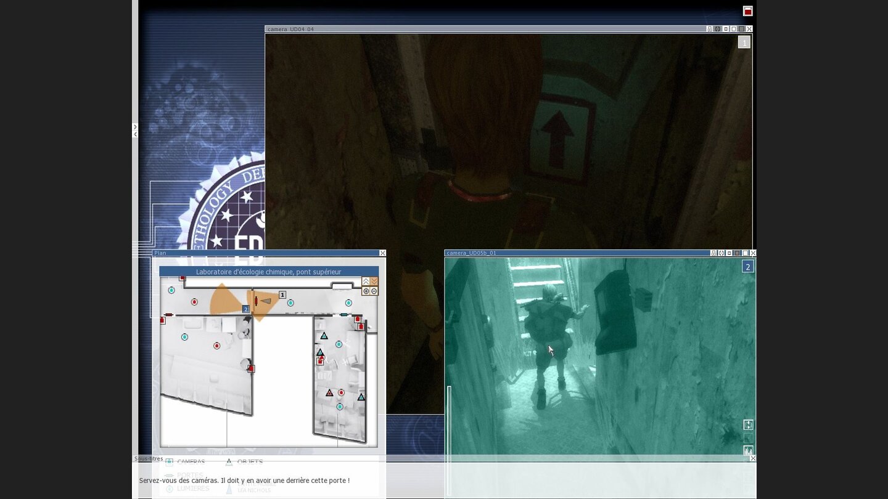Close the Sous-titres subtitle panel
The height and width of the screenshot is (499, 888).
[753, 458]
